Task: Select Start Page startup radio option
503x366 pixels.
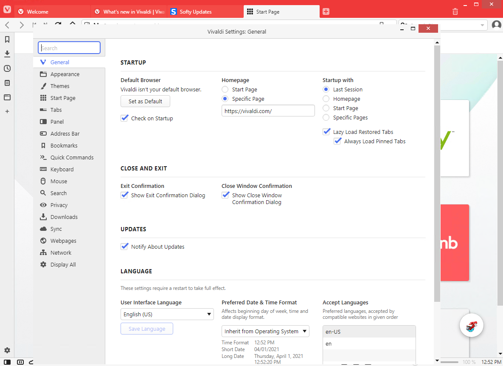Action: point(326,108)
